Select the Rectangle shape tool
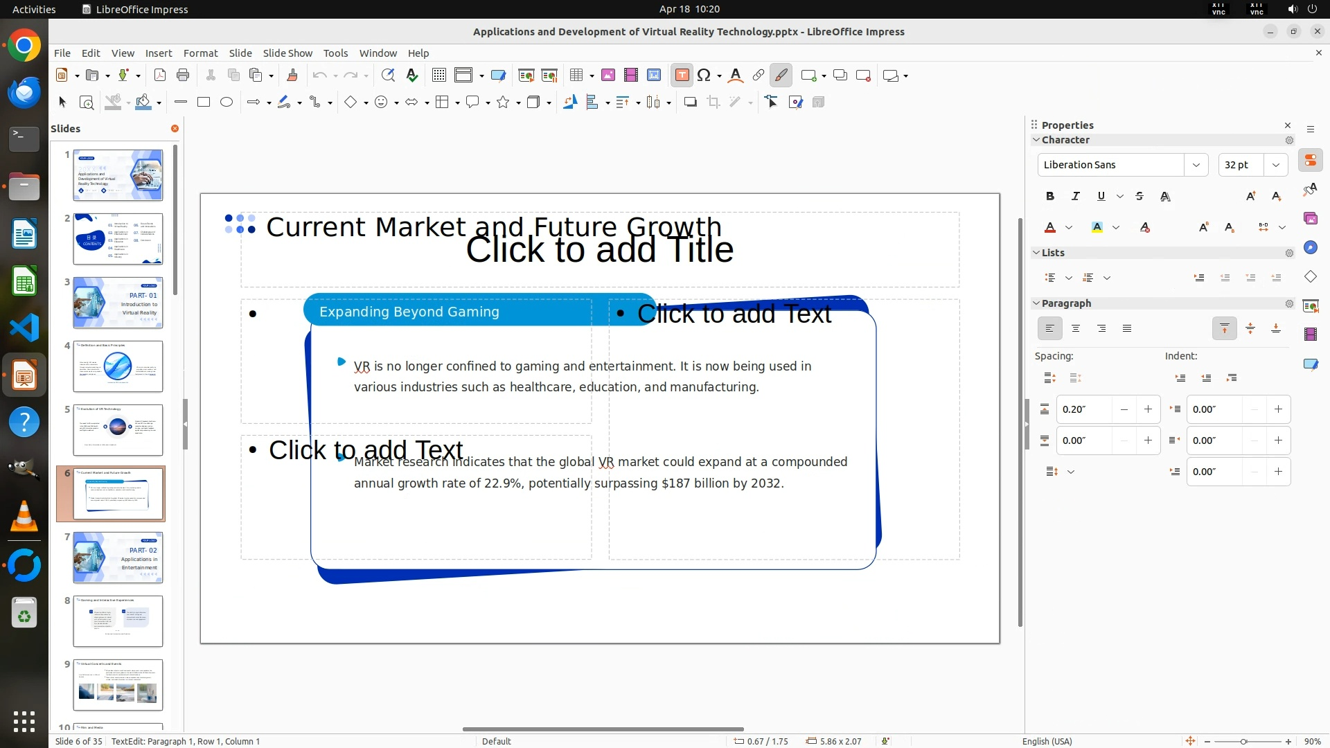 point(204,103)
